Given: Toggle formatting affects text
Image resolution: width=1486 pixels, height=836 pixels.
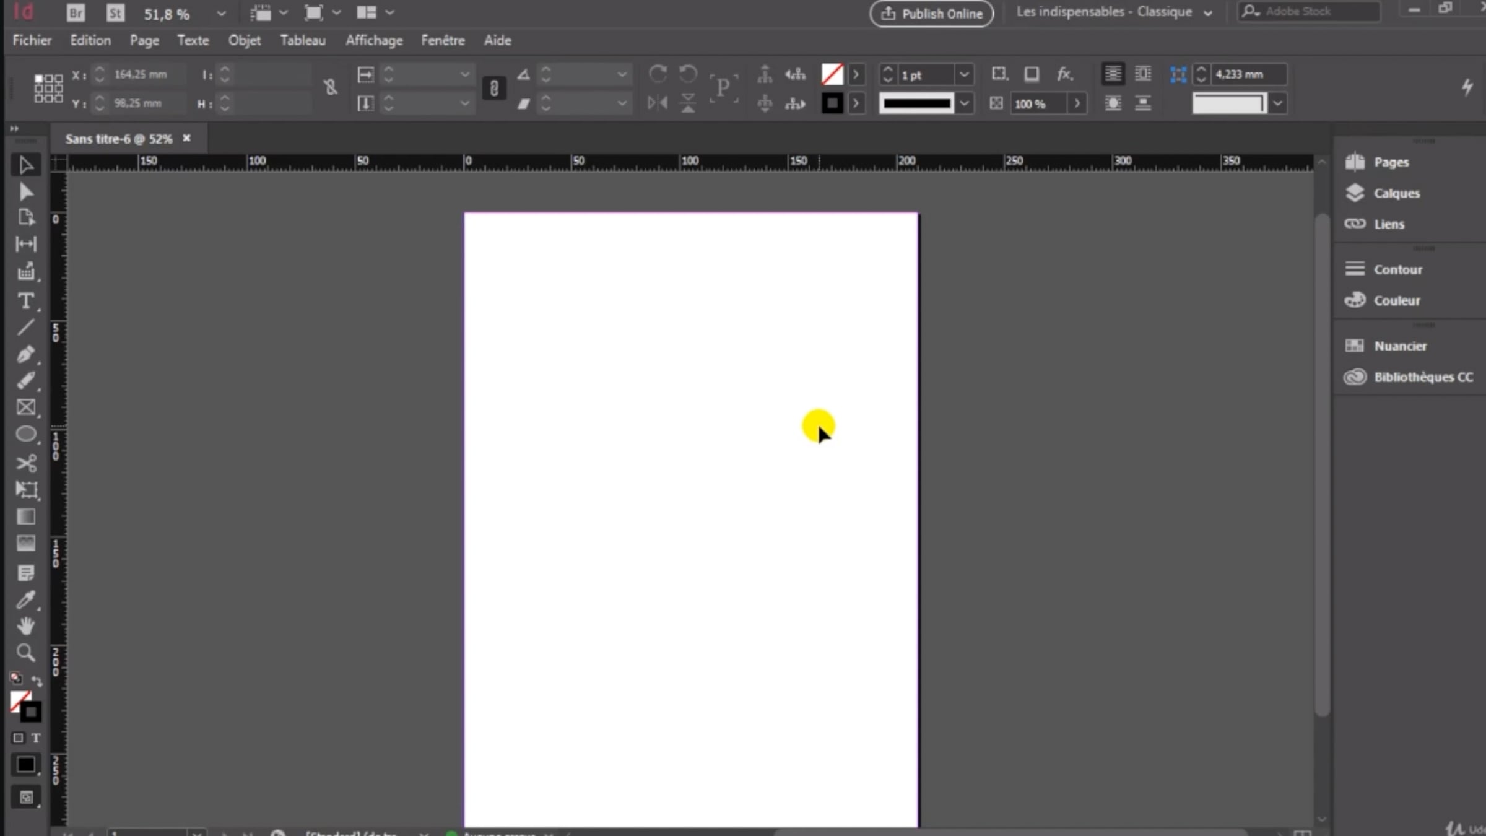Looking at the screenshot, I should point(36,738).
